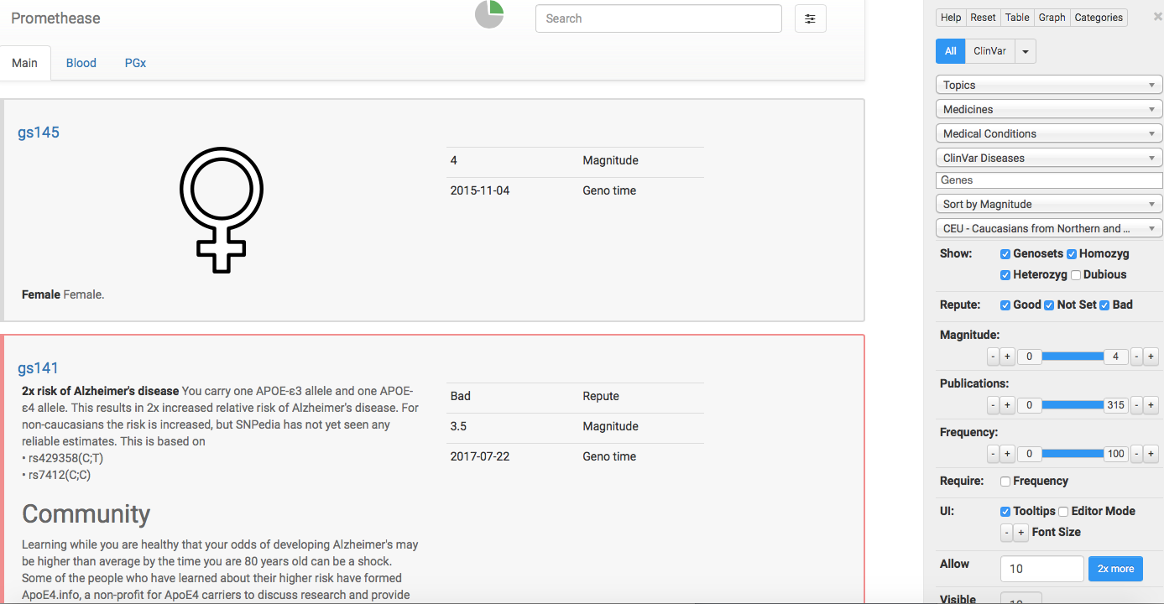This screenshot has height=604, width=1164.
Task: Open the gs141 genoset link
Action: point(39,368)
